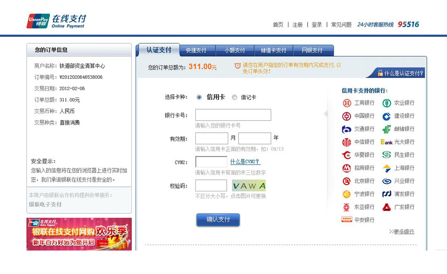Click the 确认支付 button
The width and height of the screenshot is (447, 274).
click(x=218, y=220)
